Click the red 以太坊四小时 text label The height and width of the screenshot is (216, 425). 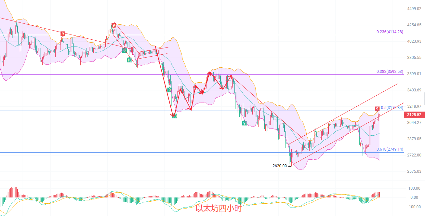click(x=219, y=209)
